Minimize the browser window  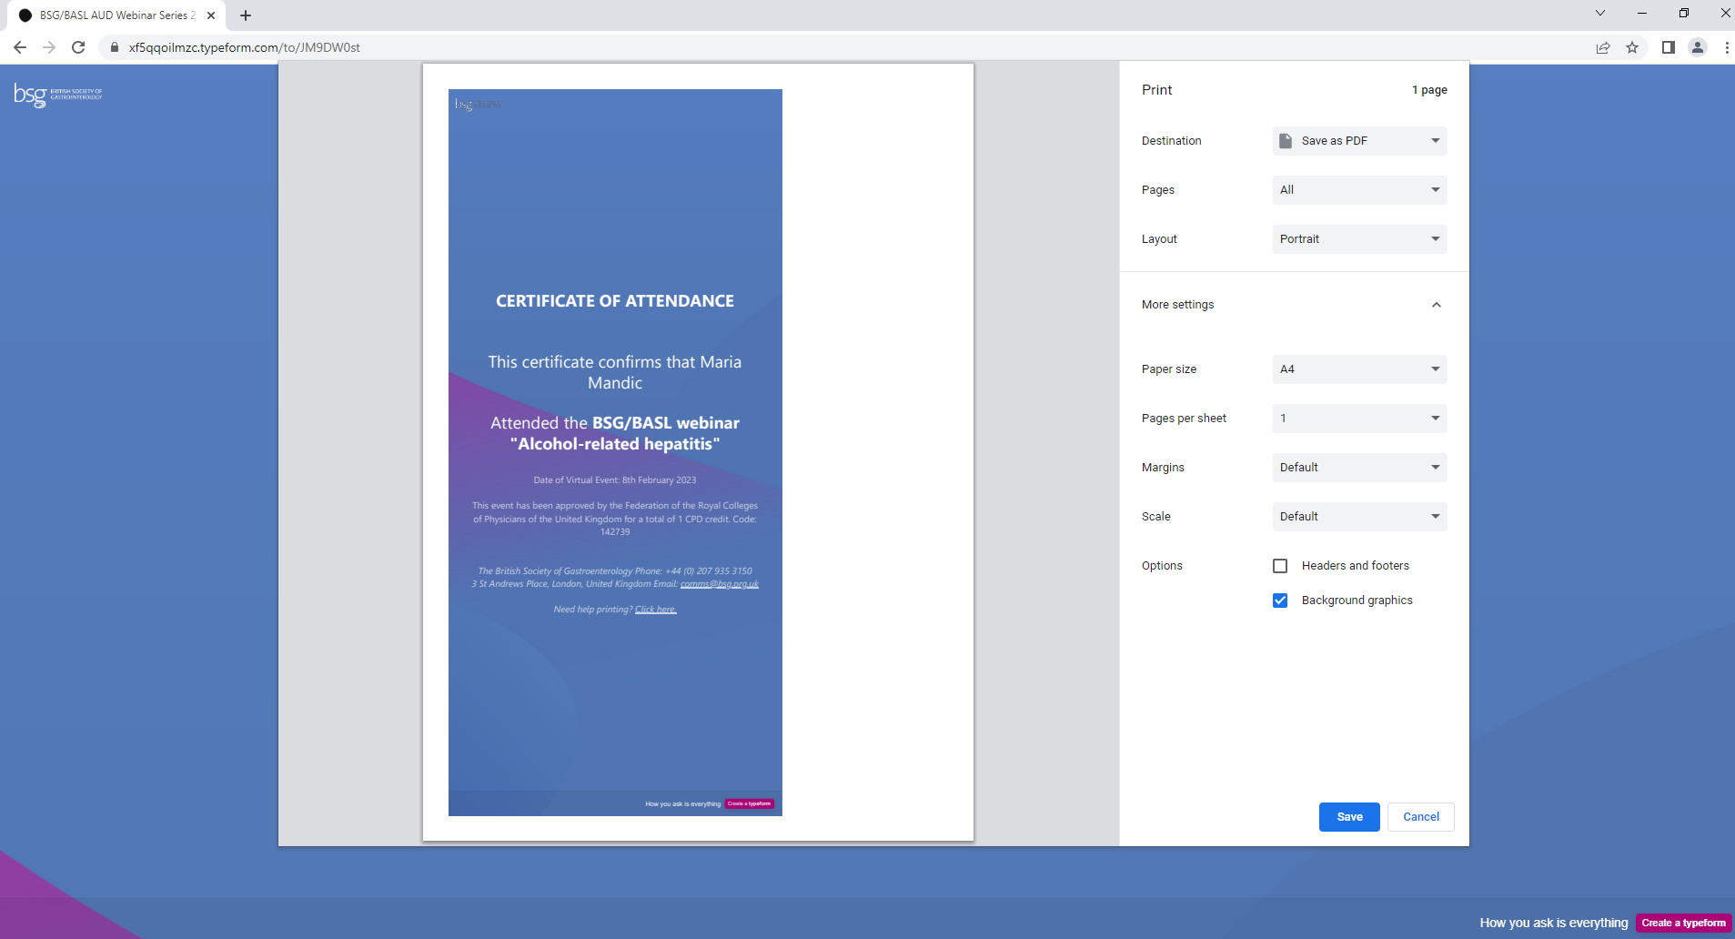pyautogui.click(x=1642, y=13)
